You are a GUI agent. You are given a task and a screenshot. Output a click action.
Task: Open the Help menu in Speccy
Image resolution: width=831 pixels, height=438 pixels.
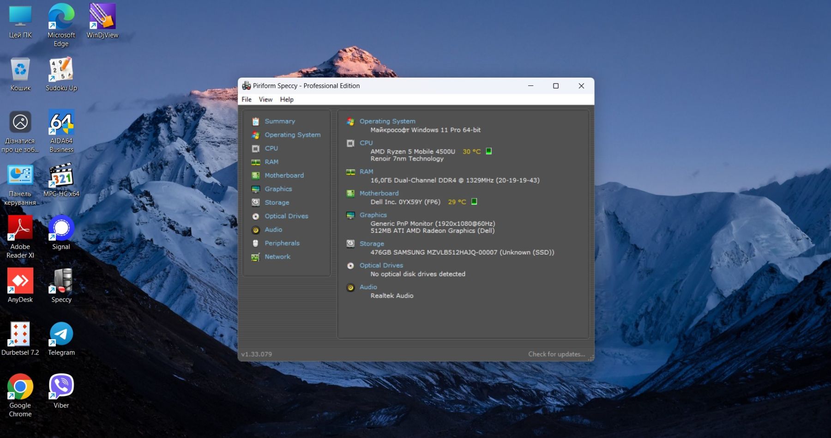287,99
